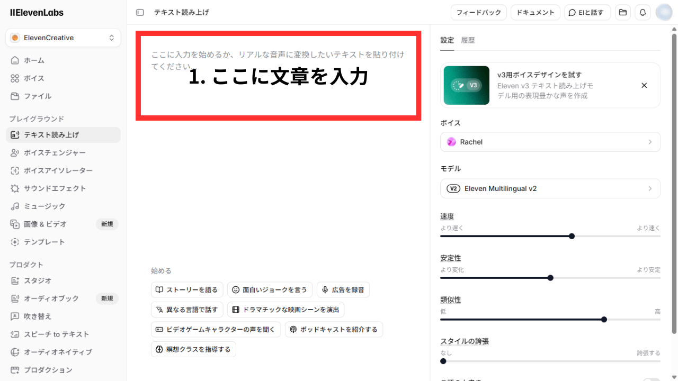Click the 安定性 slider handle
Viewport: 678px width, 381px height.
[550, 278]
